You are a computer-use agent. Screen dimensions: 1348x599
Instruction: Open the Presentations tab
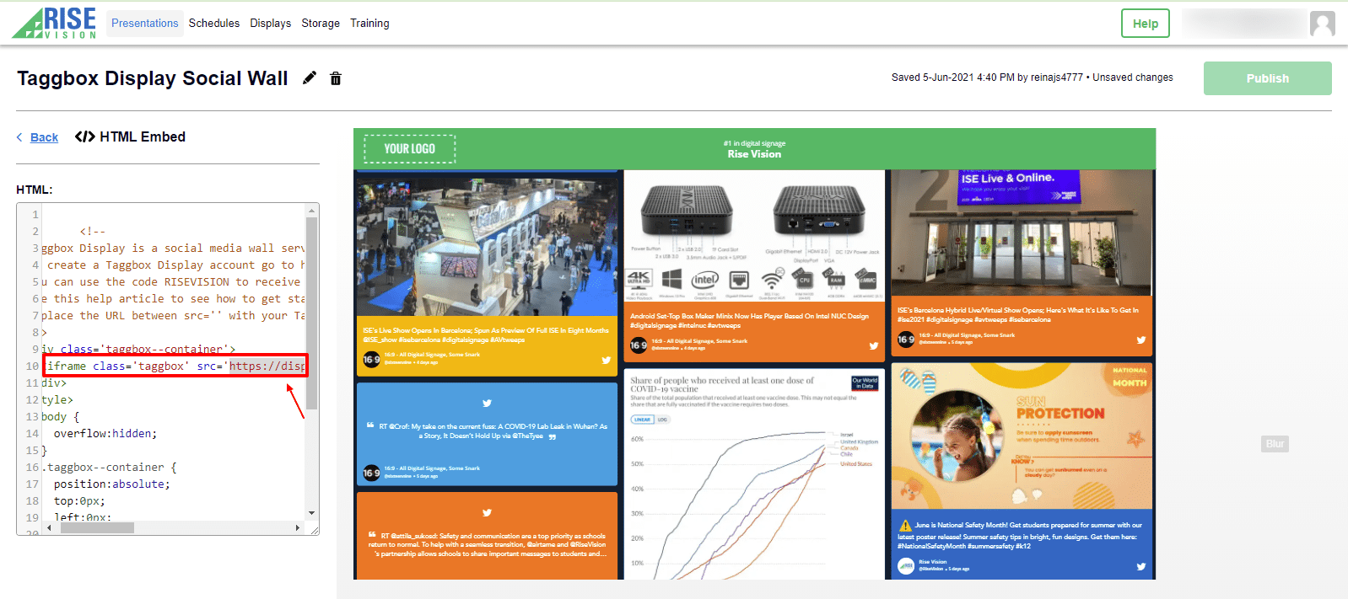click(x=144, y=24)
